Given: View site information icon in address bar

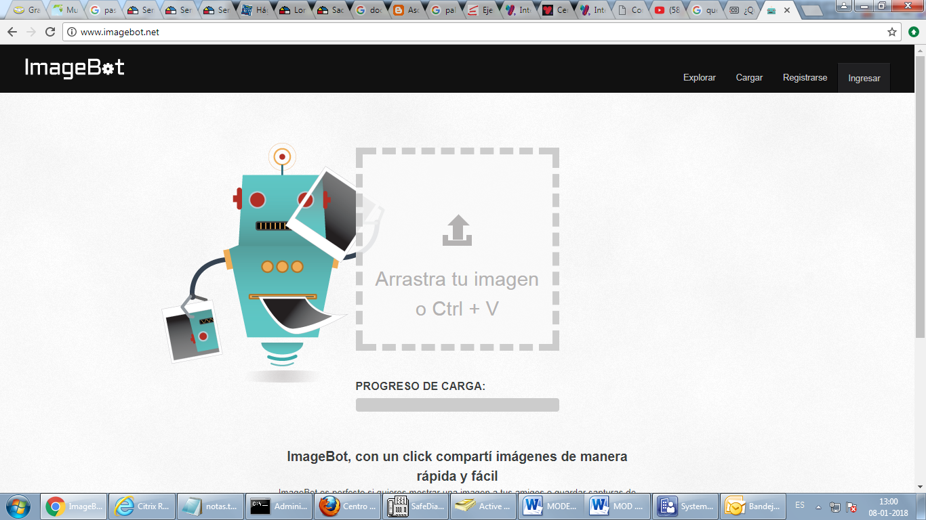Looking at the screenshot, I should [72, 32].
